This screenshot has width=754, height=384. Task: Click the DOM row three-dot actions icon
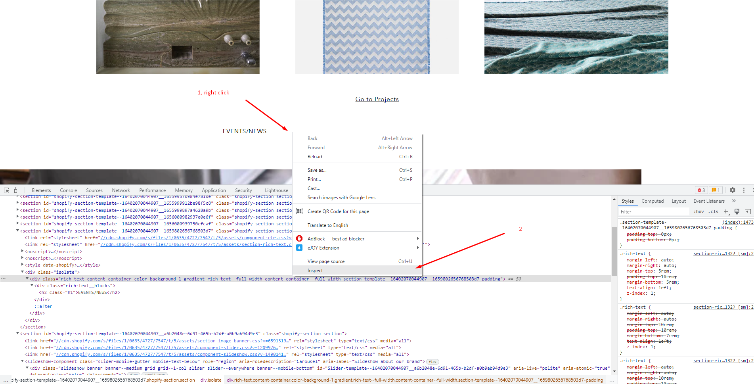pyautogui.click(x=4, y=279)
